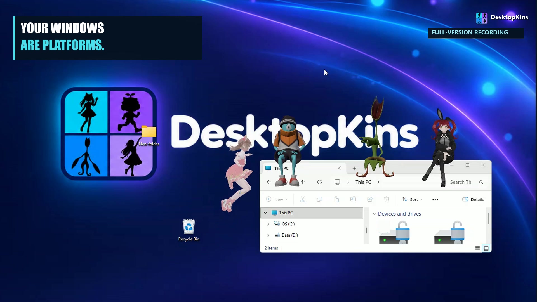Viewport: 537px width, 302px height.
Task: Close the File Explorer window
Action: [483, 165]
